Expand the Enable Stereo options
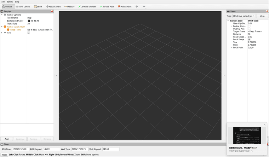 (231, 26)
